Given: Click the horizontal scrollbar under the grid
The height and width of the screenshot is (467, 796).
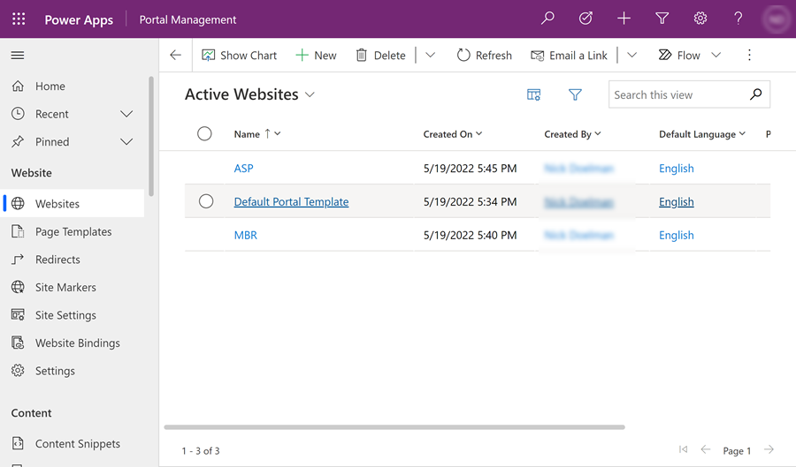Looking at the screenshot, I should (x=394, y=427).
